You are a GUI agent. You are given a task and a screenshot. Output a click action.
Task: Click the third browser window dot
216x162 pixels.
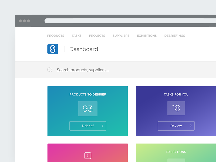pos(29,21)
